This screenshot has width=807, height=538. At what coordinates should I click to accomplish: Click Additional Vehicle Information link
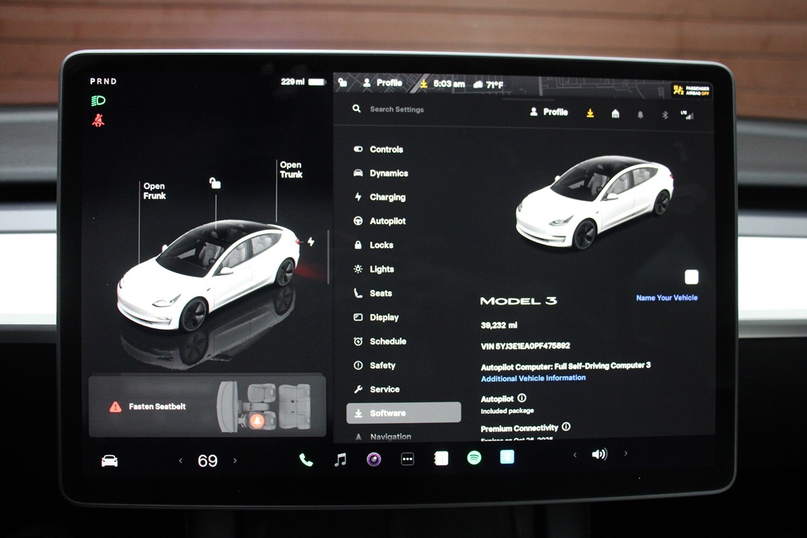coord(533,378)
